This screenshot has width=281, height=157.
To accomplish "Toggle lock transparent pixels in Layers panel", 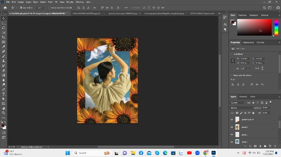I will tap(237, 113).
